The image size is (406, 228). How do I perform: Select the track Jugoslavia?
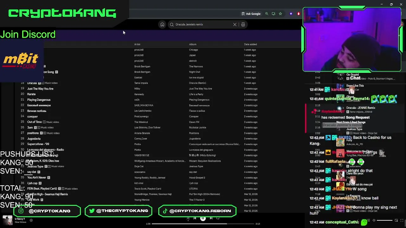(34, 139)
